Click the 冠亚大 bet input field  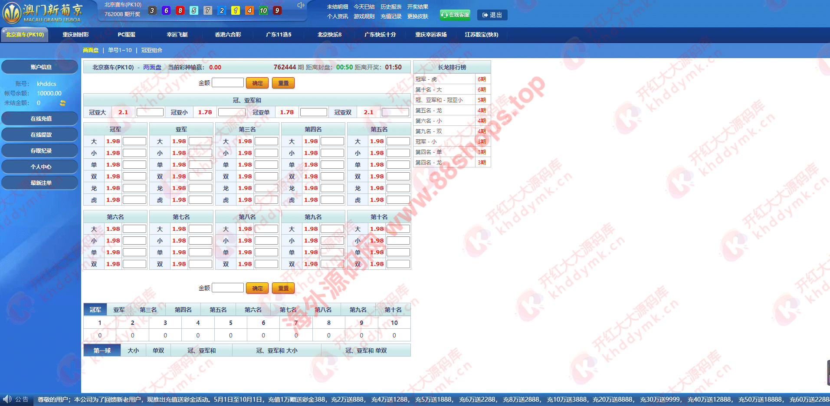pyautogui.click(x=150, y=112)
